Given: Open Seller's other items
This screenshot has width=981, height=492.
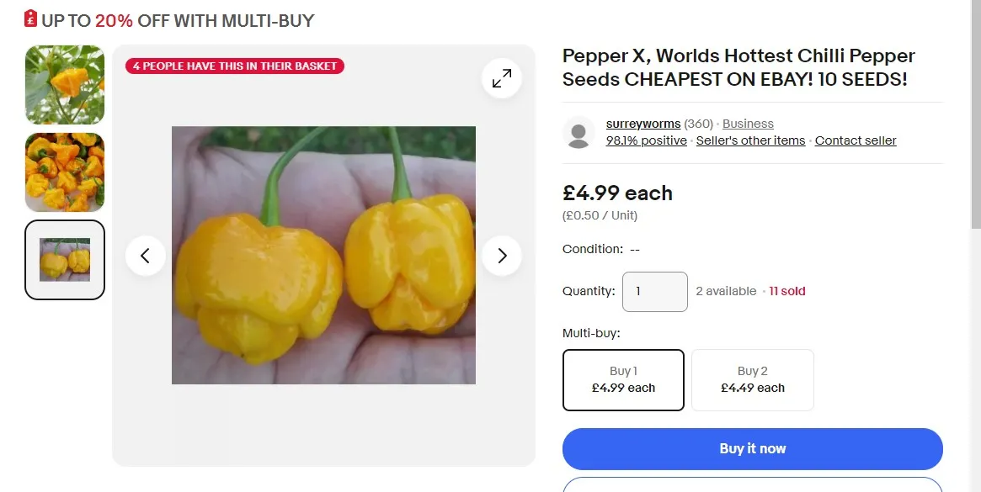Looking at the screenshot, I should [x=750, y=140].
